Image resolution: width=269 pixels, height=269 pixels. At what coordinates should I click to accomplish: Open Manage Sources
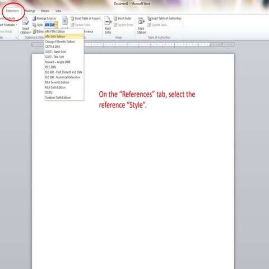pos(44,18)
